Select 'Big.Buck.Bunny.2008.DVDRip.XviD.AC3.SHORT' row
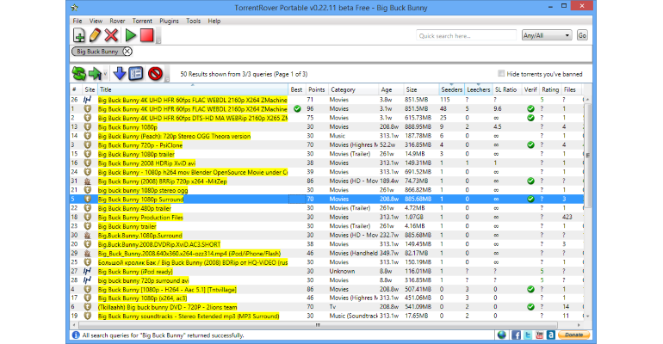 327,244
